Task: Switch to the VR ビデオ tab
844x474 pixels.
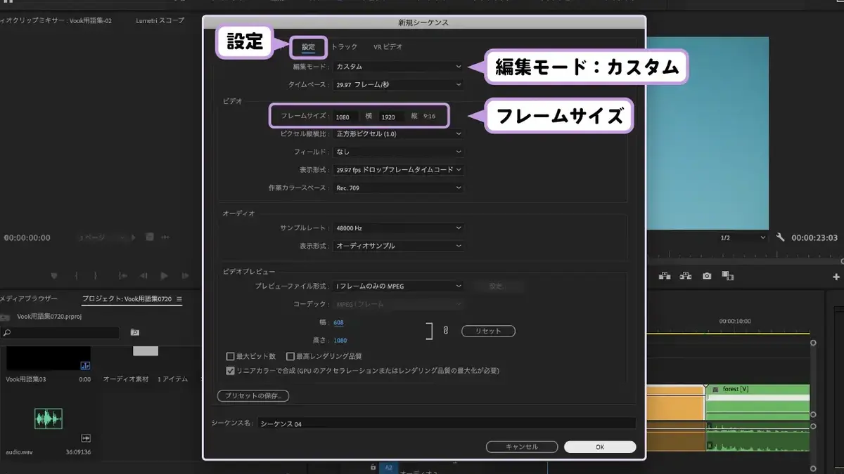Action: pyautogui.click(x=388, y=47)
